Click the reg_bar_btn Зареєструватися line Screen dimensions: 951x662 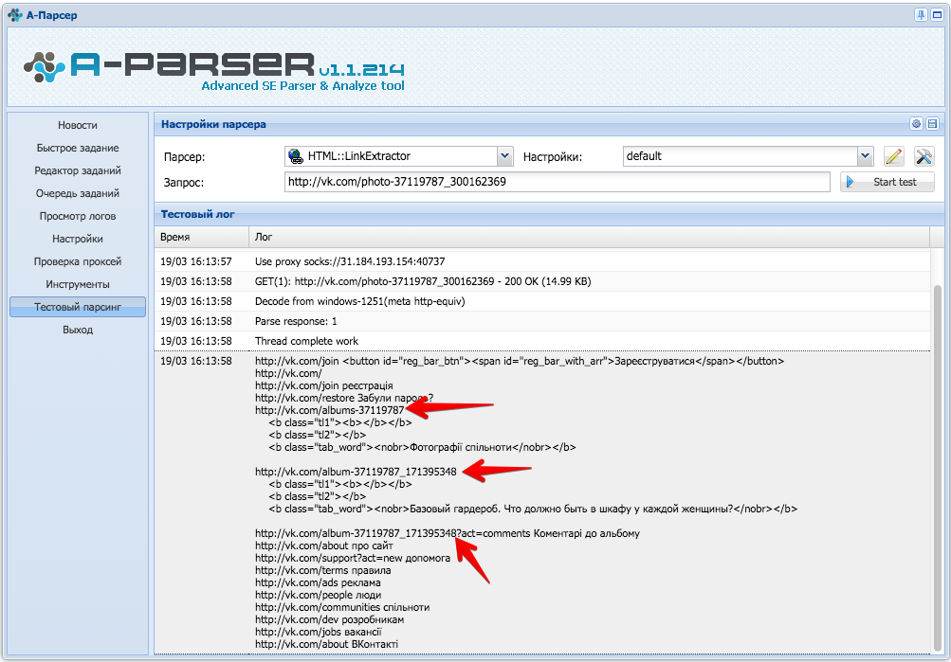point(520,361)
